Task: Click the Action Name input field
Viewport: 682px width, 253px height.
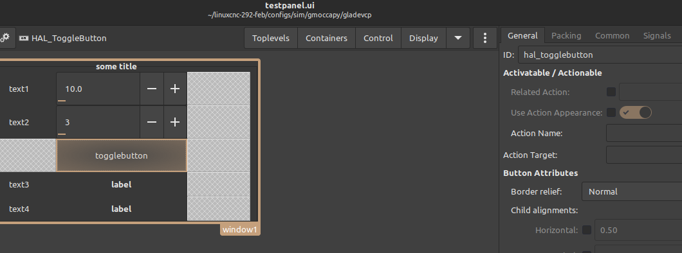Action: [x=644, y=133]
